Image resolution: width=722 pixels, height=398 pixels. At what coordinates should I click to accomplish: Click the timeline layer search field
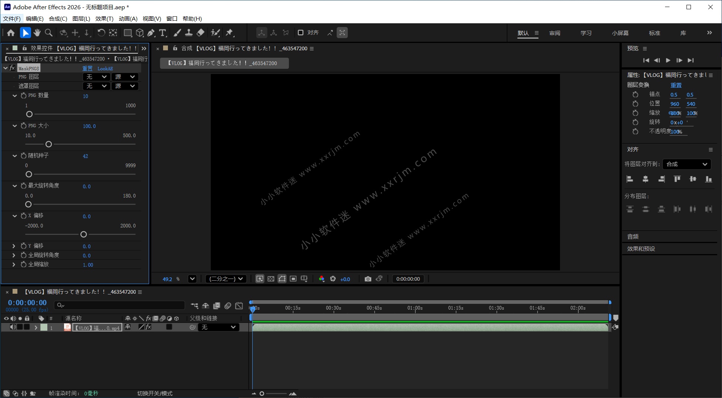click(119, 305)
